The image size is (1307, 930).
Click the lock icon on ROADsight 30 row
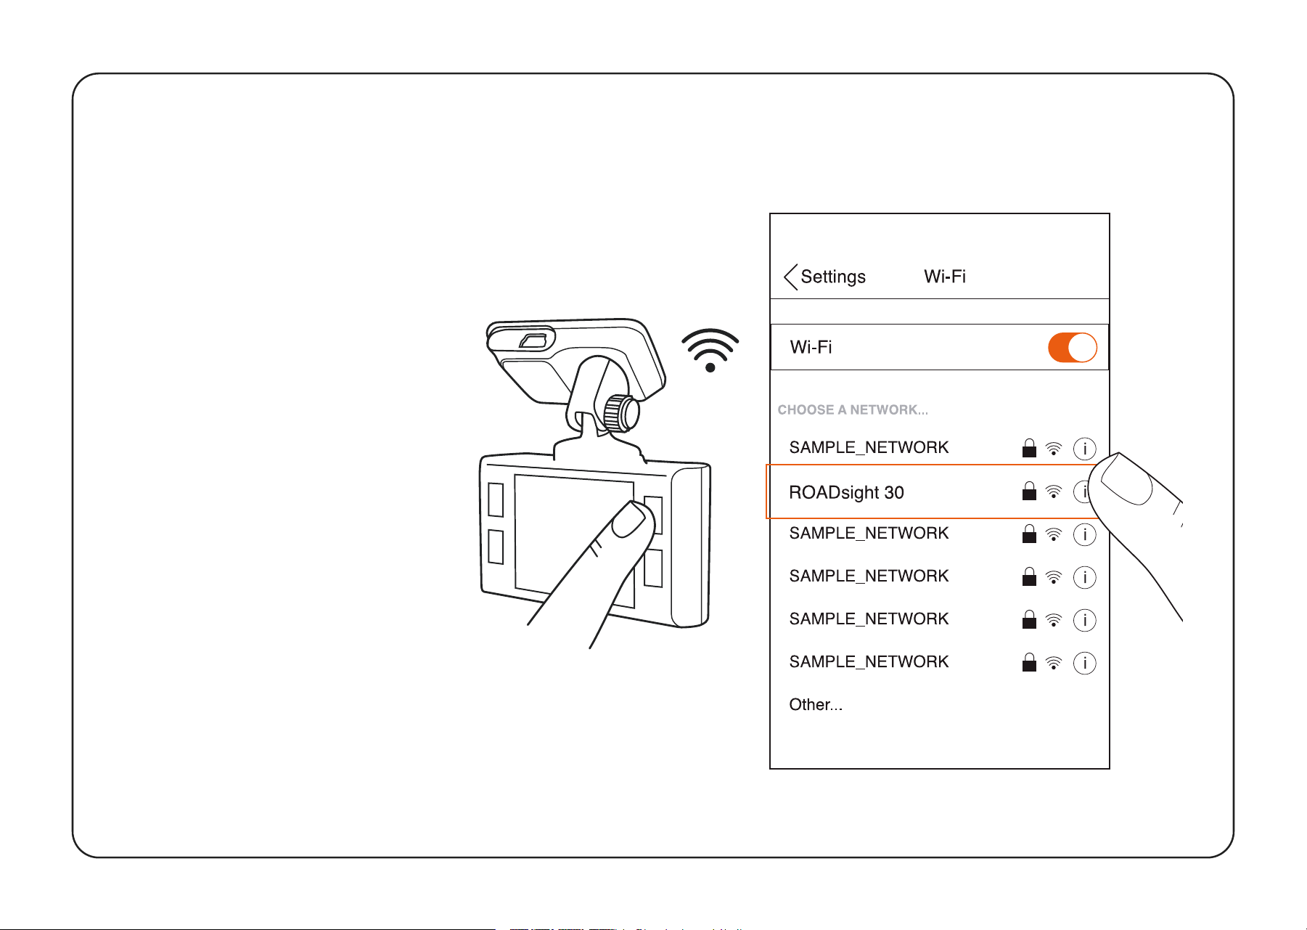pyautogui.click(x=1029, y=491)
